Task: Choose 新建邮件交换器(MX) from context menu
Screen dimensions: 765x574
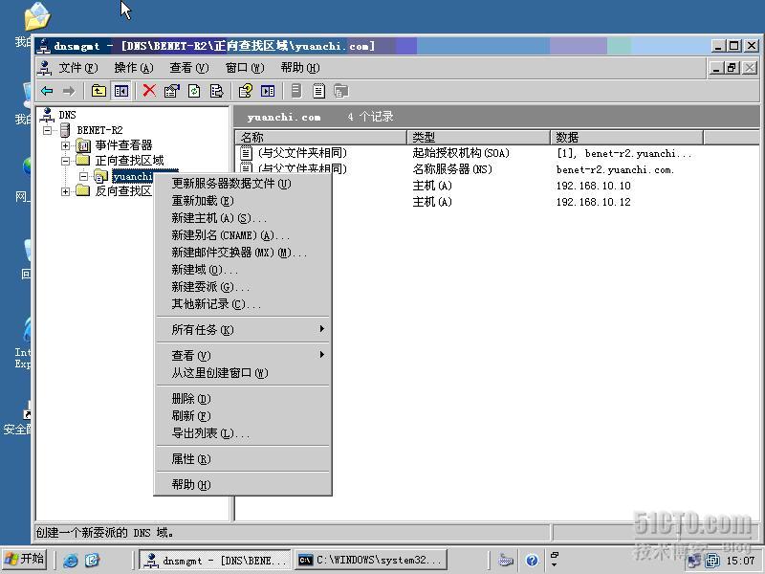Action: (243, 253)
